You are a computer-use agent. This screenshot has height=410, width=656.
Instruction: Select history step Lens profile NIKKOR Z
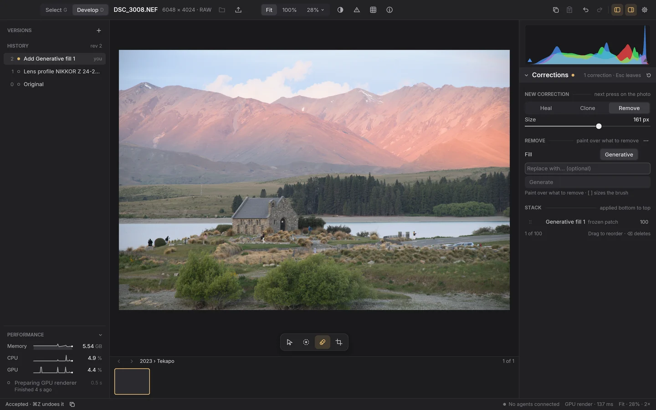pyautogui.click(x=55, y=72)
